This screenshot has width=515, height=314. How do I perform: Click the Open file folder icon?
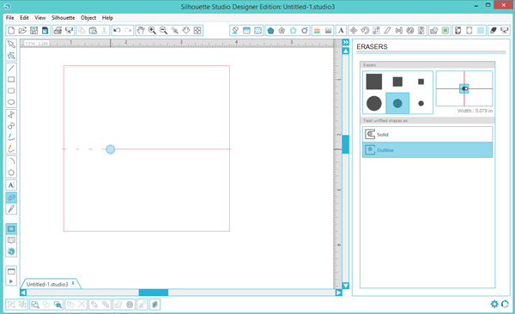tap(22, 31)
